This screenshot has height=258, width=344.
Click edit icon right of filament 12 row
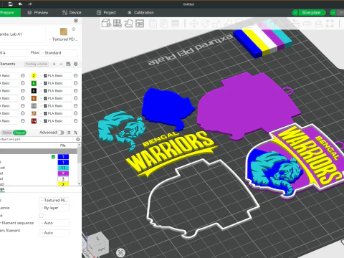click(76, 113)
